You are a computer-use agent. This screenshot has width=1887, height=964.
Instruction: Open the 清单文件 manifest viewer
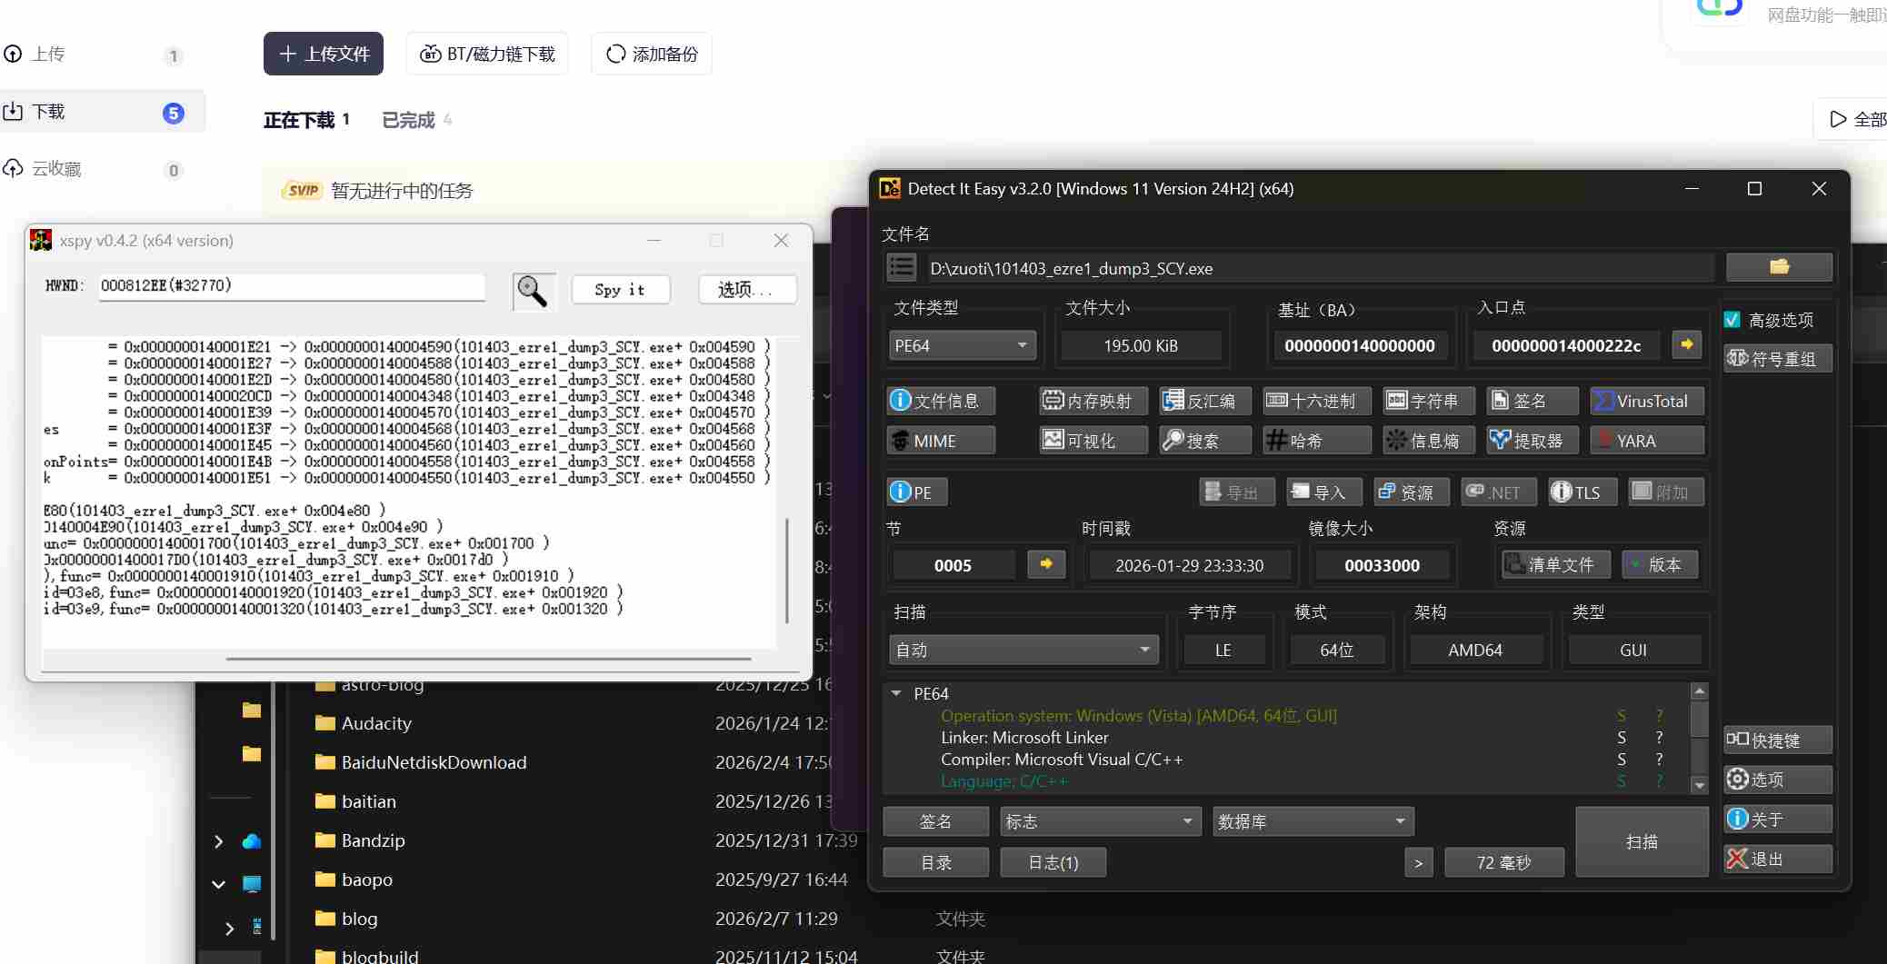tap(1555, 564)
